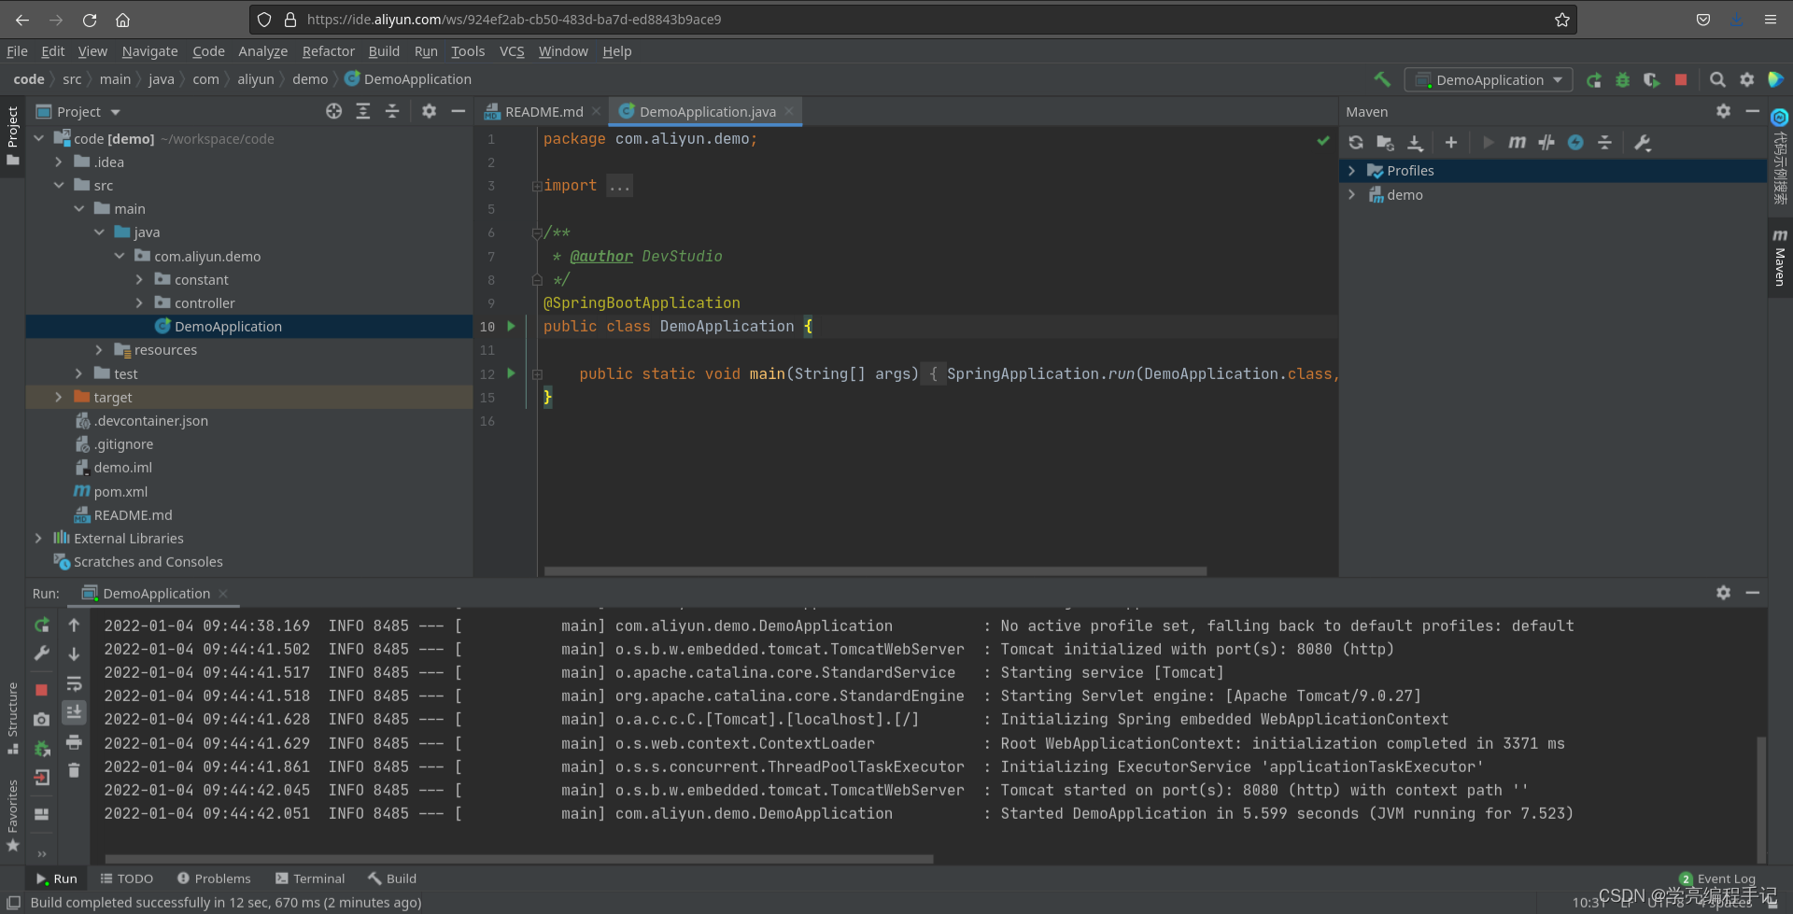
Task: Open the DemoApplication run configuration dropdown
Action: pyautogui.click(x=1487, y=79)
